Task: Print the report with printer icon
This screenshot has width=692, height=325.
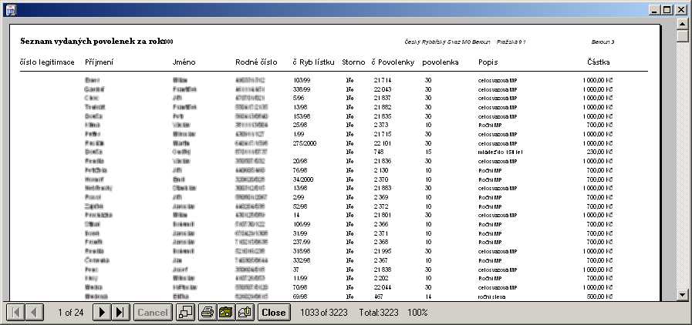Action: (208, 312)
